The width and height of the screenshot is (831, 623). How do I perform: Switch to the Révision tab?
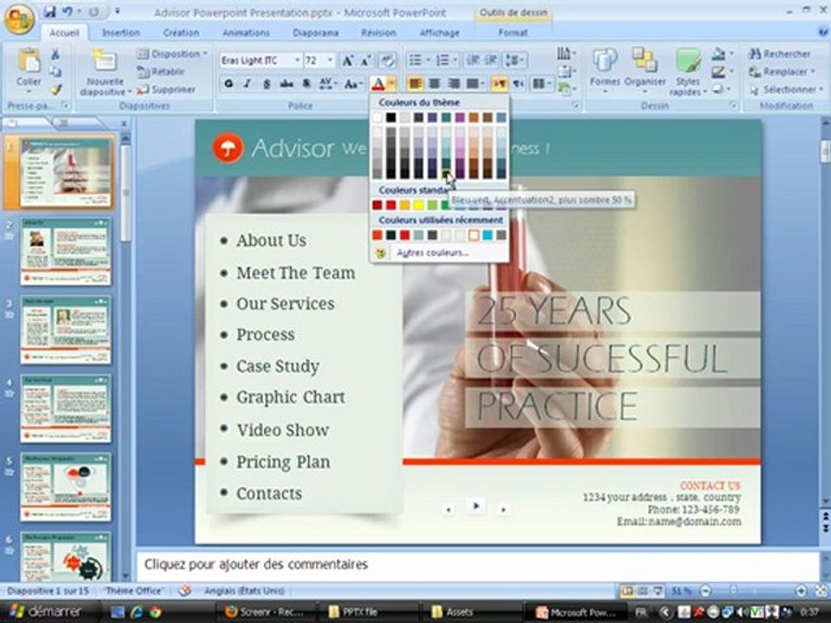[x=378, y=32]
